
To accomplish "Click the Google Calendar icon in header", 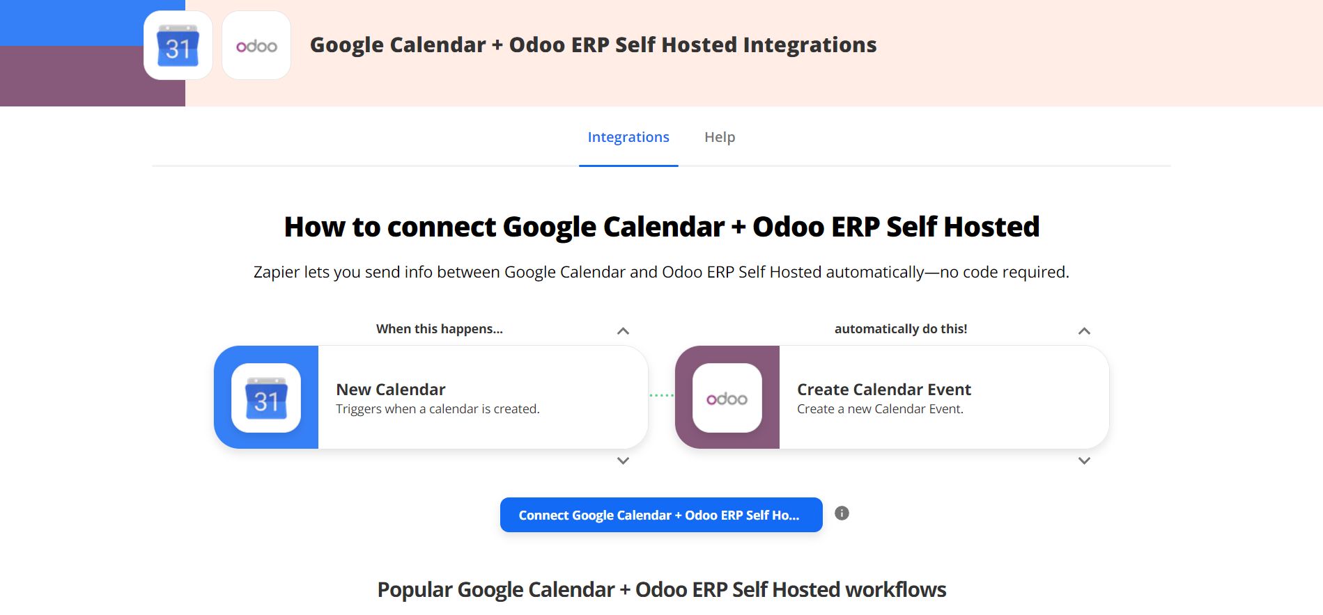I will 178,46.
